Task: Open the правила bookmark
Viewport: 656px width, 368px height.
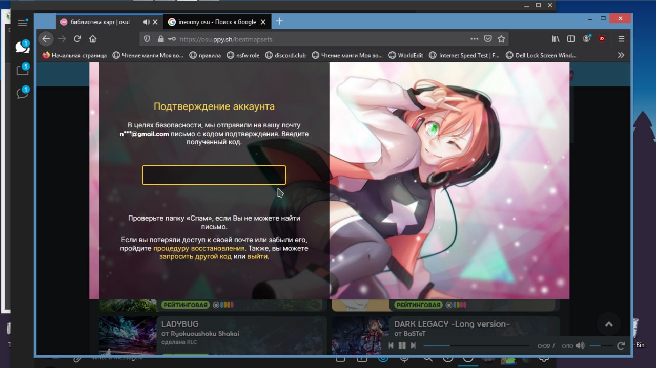Action: point(205,55)
